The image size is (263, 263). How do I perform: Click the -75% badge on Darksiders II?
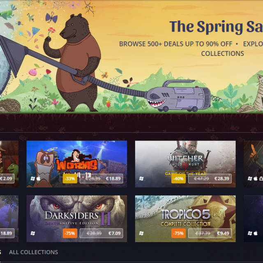click(70, 233)
